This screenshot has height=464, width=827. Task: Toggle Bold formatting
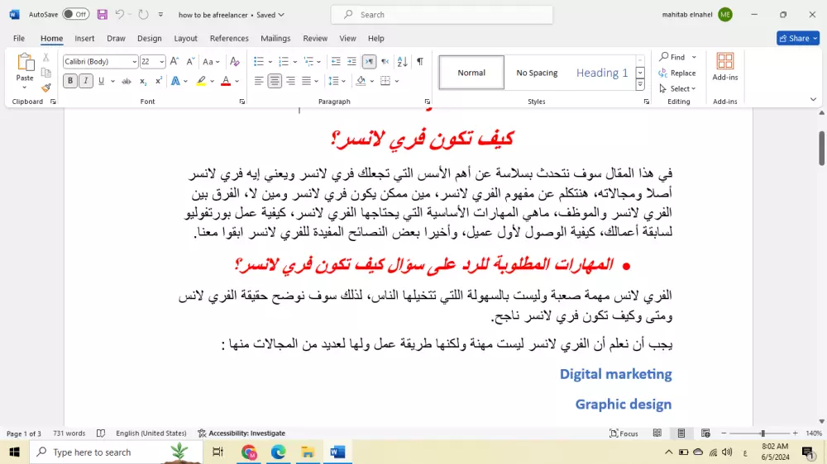(69, 81)
